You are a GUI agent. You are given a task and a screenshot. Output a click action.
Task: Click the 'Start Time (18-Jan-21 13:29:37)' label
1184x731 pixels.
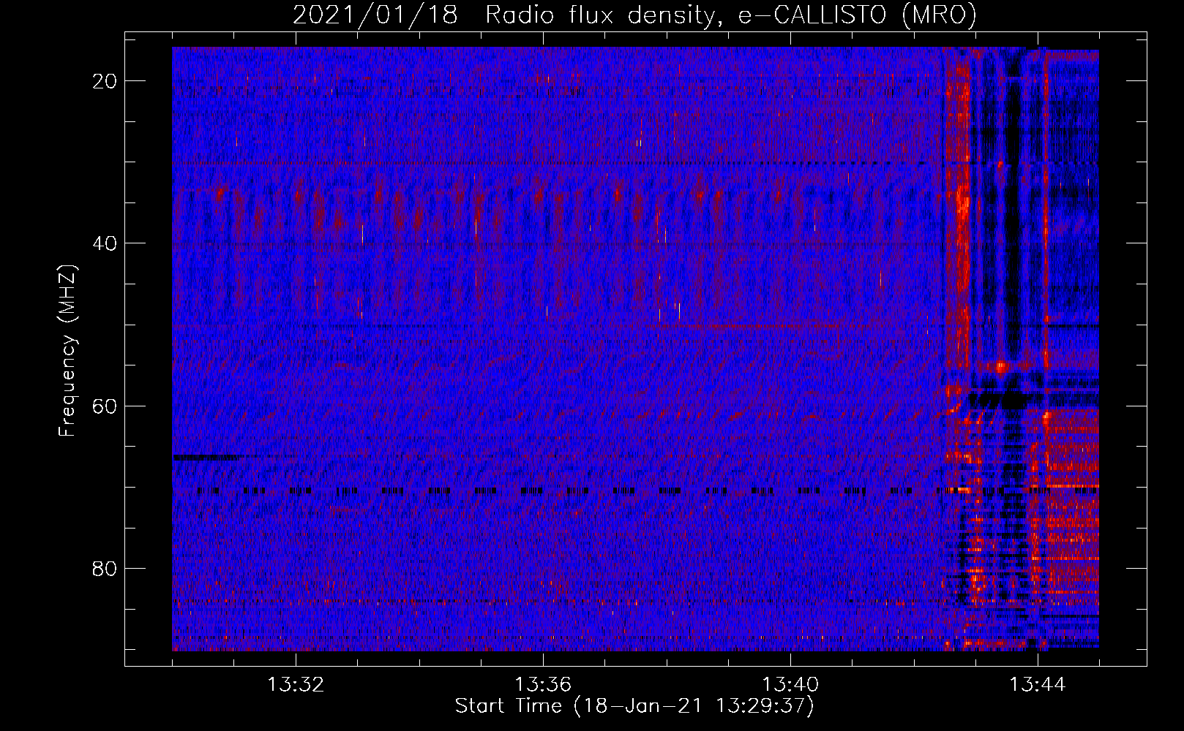(x=634, y=706)
